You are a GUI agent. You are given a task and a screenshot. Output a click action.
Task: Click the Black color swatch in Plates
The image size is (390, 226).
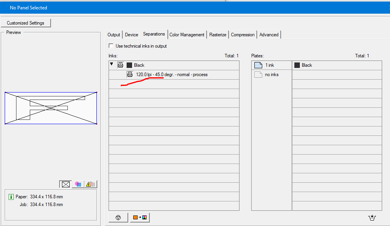(297, 65)
